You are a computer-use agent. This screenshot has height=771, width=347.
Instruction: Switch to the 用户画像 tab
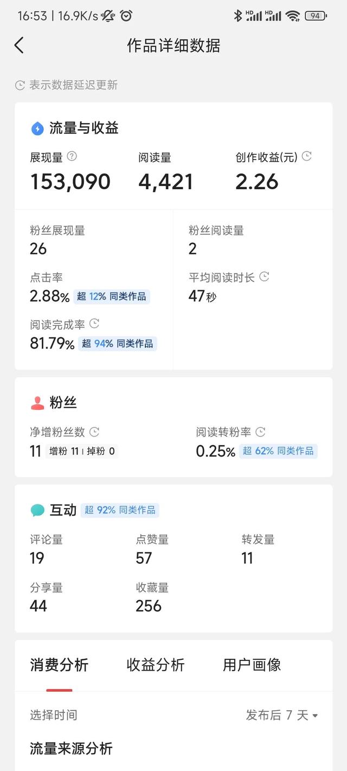click(250, 665)
